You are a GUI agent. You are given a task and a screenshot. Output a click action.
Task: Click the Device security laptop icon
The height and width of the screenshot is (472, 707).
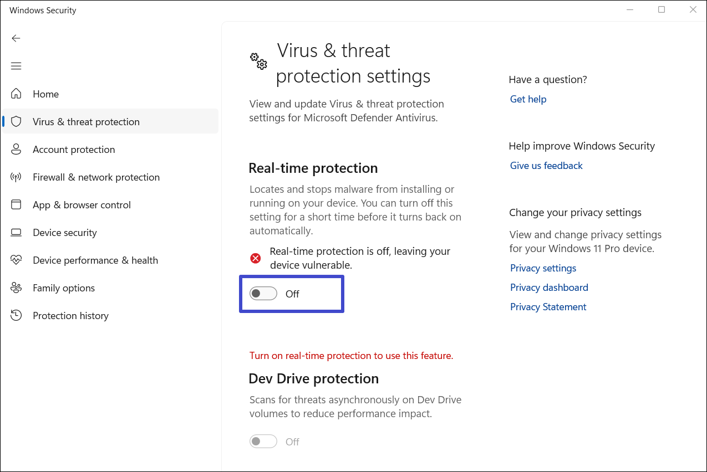pos(16,232)
